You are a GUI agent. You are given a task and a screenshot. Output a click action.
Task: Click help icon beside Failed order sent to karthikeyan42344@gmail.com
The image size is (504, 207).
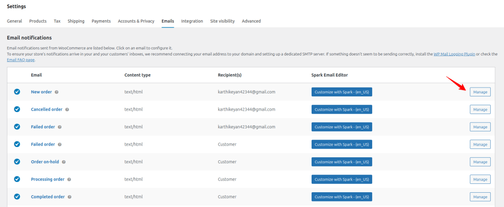coord(60,127)
